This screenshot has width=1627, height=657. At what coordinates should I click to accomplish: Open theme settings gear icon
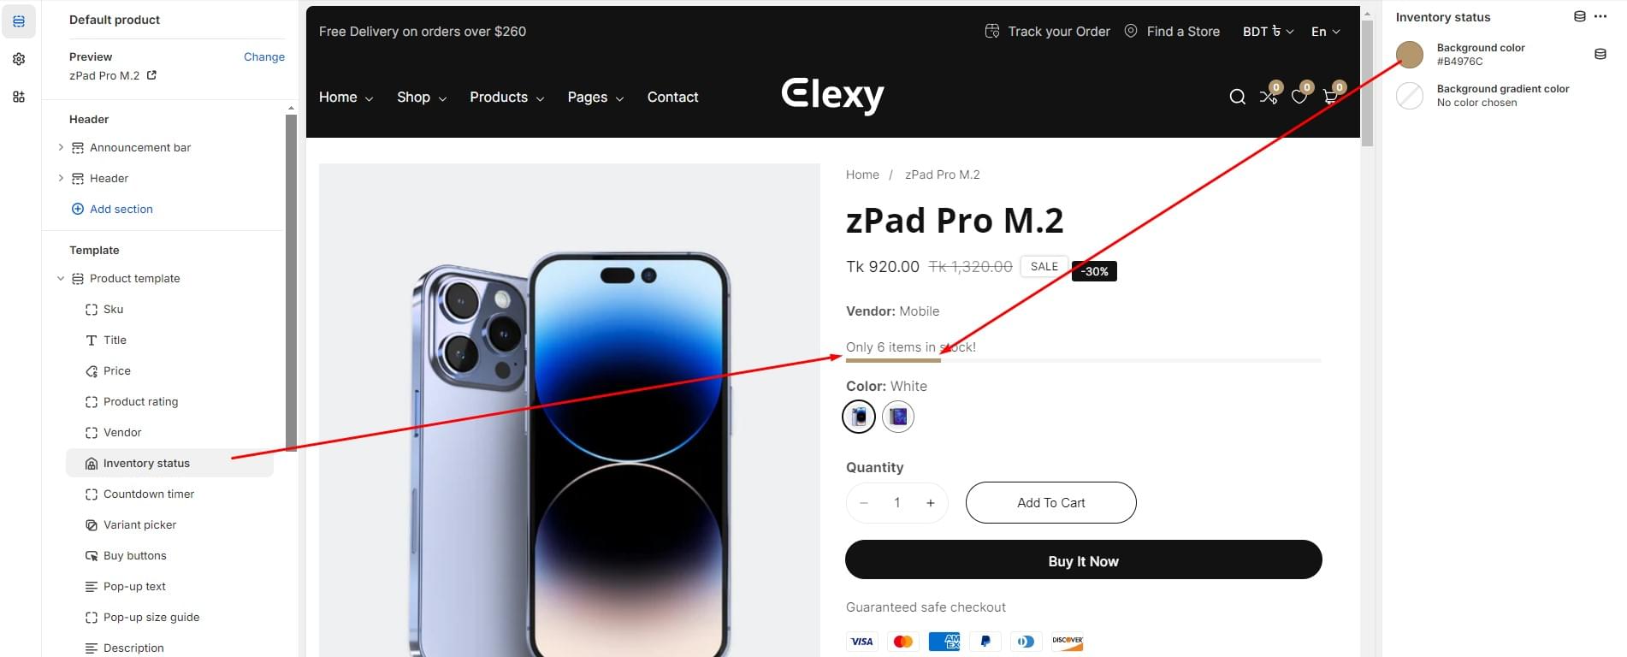[x=19, y=59]
